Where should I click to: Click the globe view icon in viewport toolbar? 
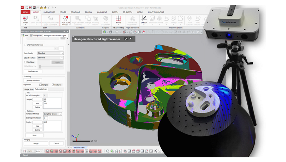click(x=105, y=32)
